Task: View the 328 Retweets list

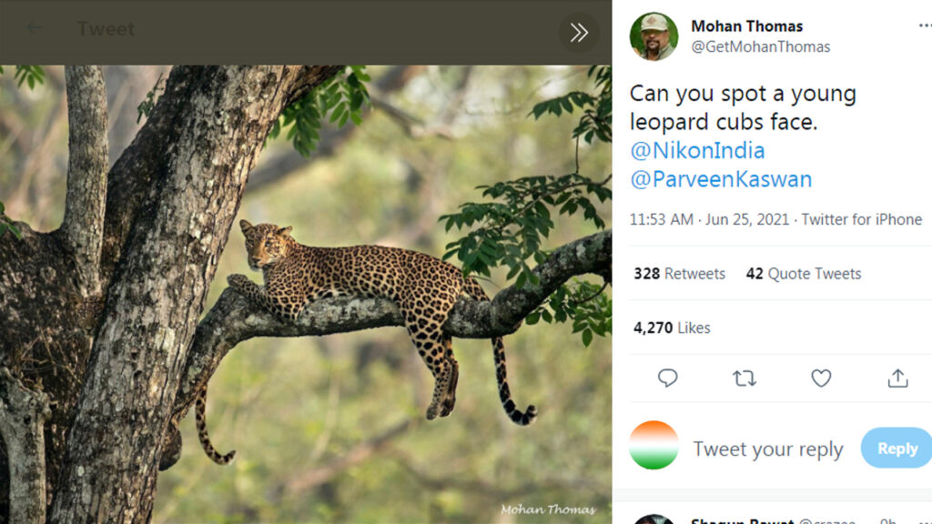Action: [679, 274]
